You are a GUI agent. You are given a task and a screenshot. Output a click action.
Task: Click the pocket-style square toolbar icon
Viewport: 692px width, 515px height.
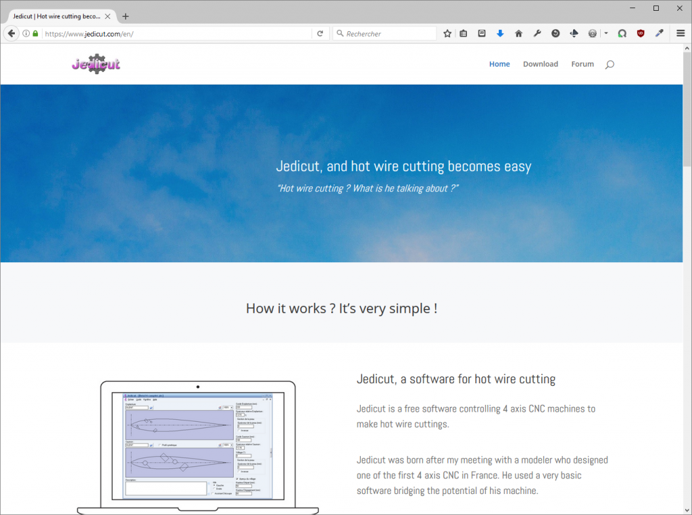482,34
